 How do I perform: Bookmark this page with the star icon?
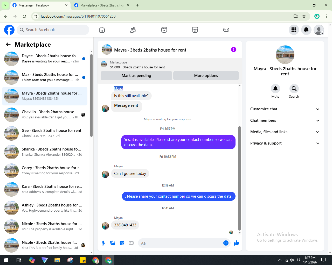point(304,16)
